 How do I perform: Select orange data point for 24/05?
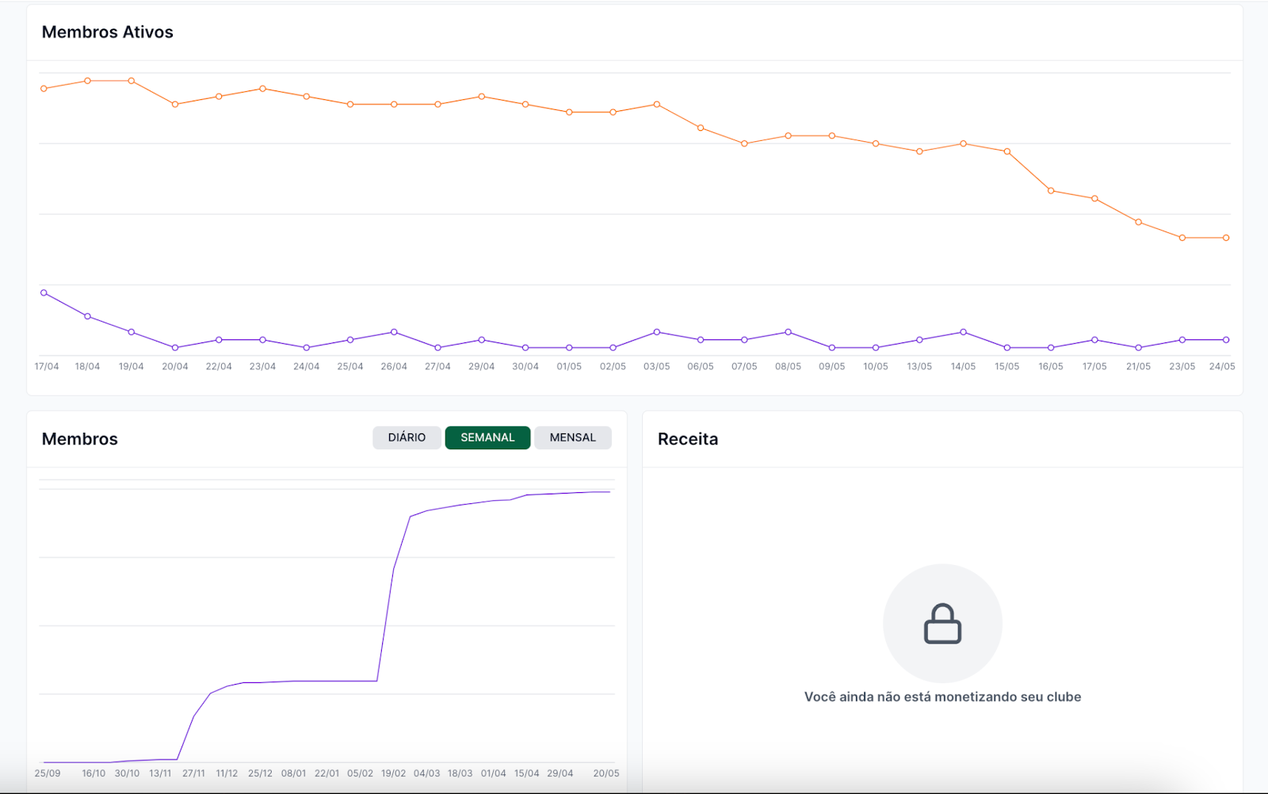1226,238
